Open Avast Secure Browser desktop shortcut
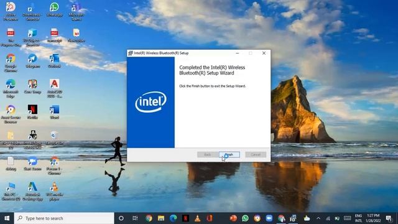This screenshot has width=398, height=224. click(11, 114)
